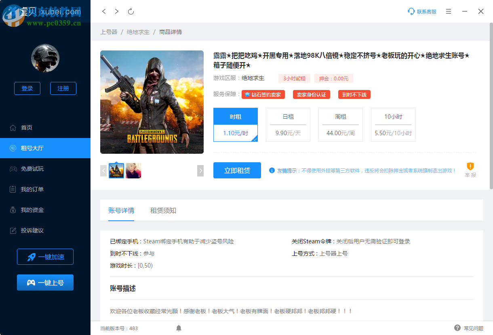
Task: Open the notification bell at the bottom
Action: pyautogui.click(x=179, y=328)
